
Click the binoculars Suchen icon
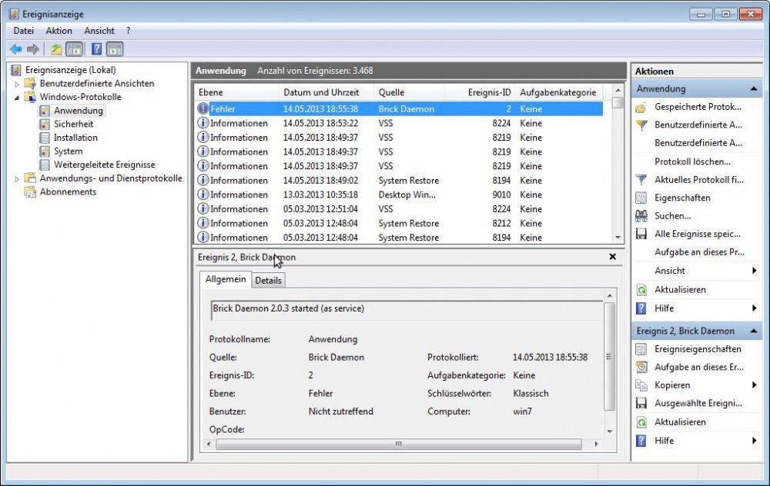pyautogui.click(x=641, y=216)
